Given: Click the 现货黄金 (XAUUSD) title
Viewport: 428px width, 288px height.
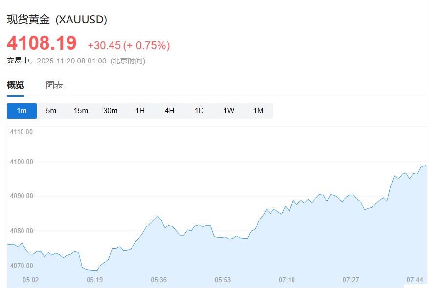Looking at the screenshot, I should (57, 20).
